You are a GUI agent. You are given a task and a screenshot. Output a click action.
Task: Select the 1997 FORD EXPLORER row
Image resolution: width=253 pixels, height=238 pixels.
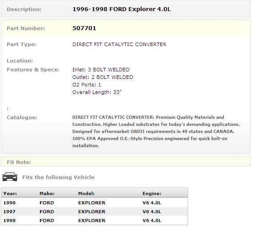pyautogui.click(x=95, y=211)
